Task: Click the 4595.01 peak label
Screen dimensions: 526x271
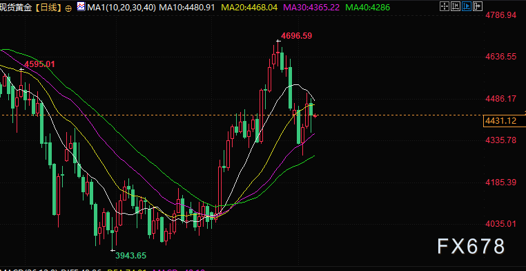Action: tap(39, 64)
